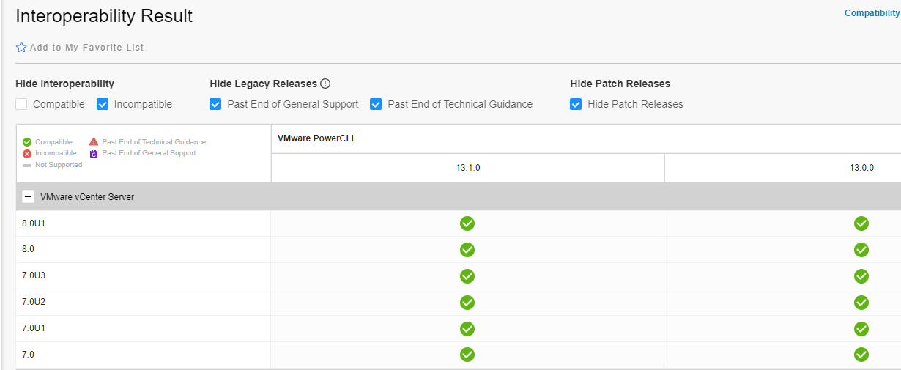The image size is (901, 370).
Task: Select the 13.1.0 column header
Action: 467,168
